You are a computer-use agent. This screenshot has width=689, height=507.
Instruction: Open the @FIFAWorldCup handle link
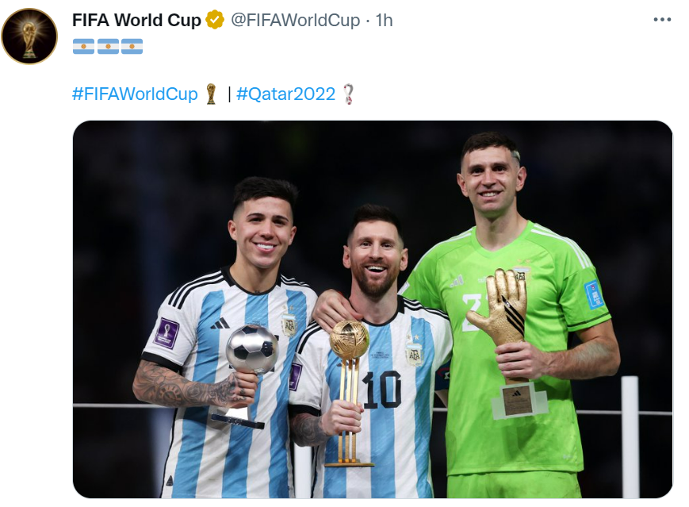(295, 20)
